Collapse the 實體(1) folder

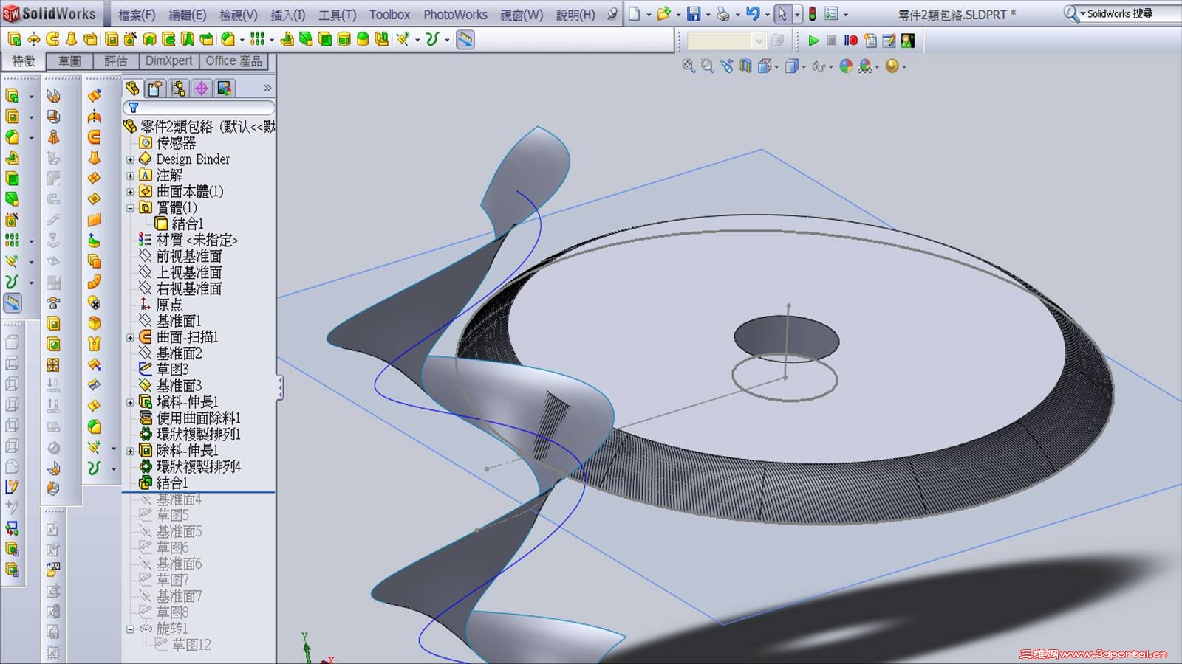(x=130, y=208)
